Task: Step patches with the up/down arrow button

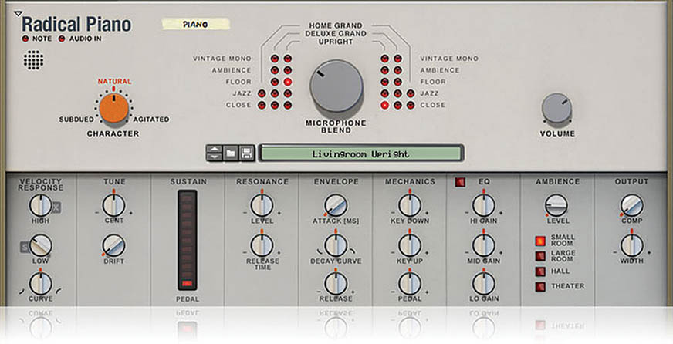Action: (x=214, y=153)
